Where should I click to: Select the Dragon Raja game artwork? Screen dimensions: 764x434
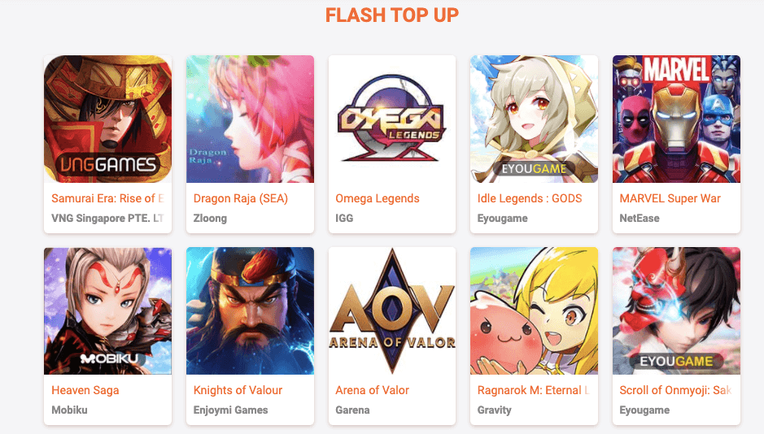[x=250, y=119]
